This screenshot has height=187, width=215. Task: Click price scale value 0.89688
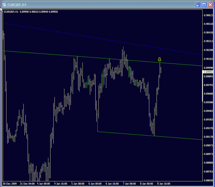coord(208,94)
